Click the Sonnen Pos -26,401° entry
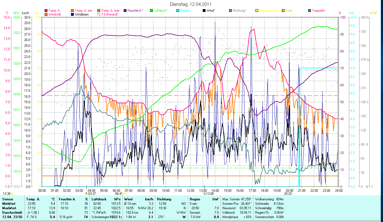Screen dimensions: 383x222 pyautogui.click(x=237, y=204)
